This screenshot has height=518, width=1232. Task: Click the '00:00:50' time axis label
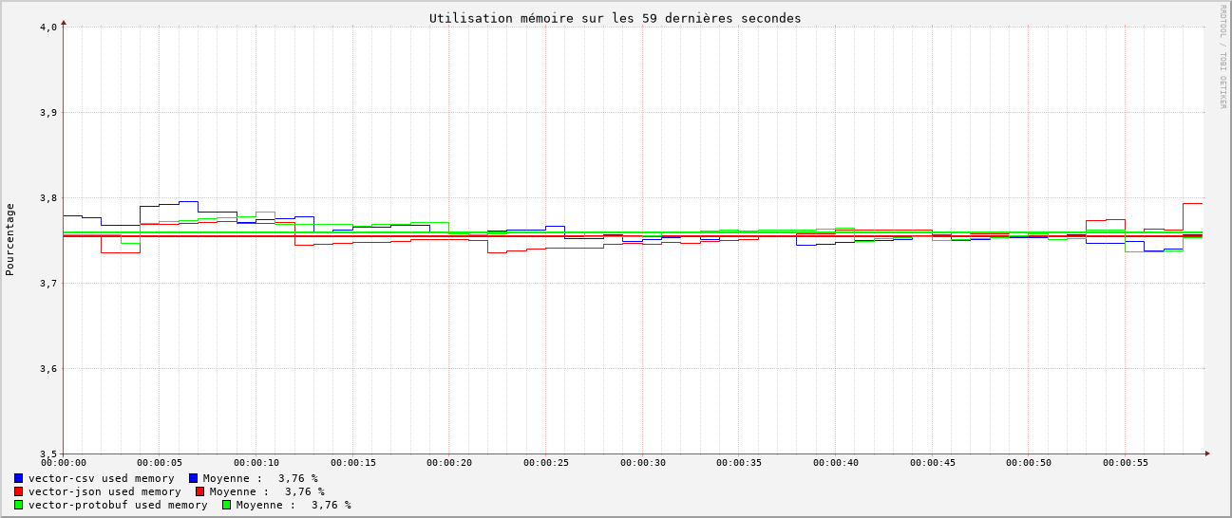(1029, 463)
